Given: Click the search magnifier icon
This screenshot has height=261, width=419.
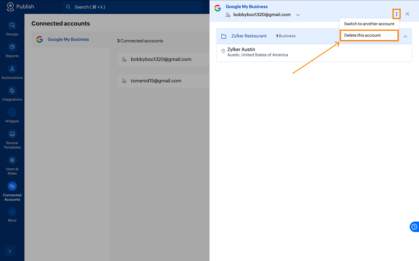Looking at the screenshot, I should [68, 7].
